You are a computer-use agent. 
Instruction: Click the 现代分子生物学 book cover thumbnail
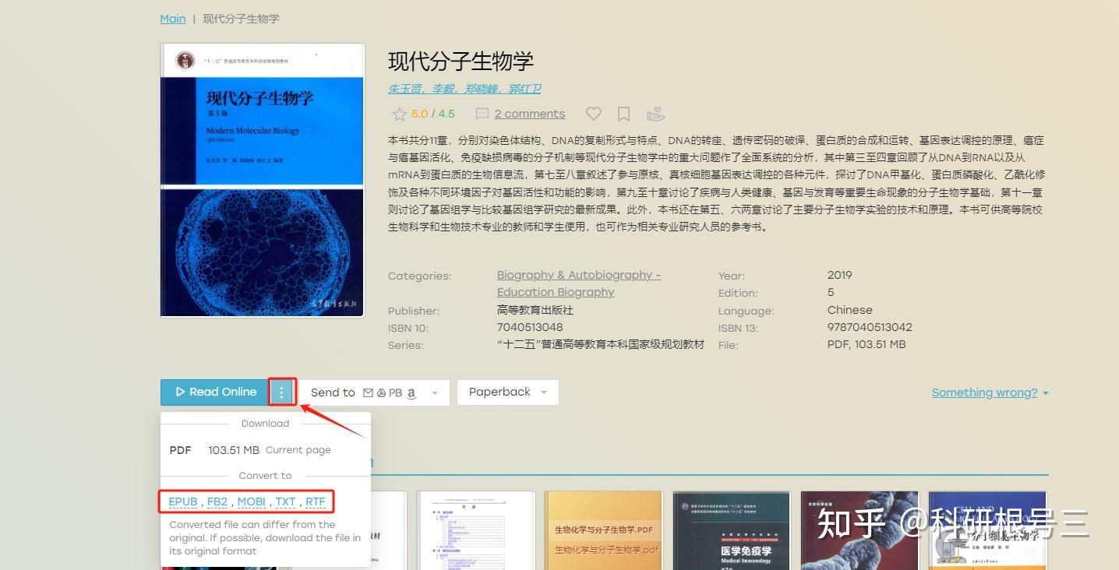click(x=262, y=179)
